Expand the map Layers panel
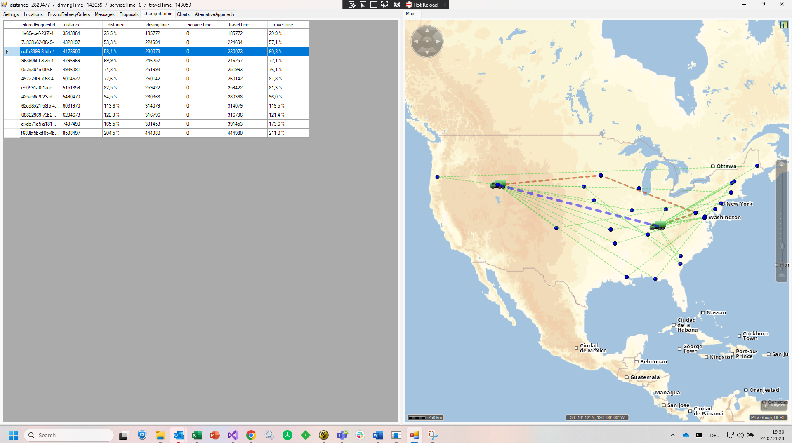 click(x=774, y=405)
